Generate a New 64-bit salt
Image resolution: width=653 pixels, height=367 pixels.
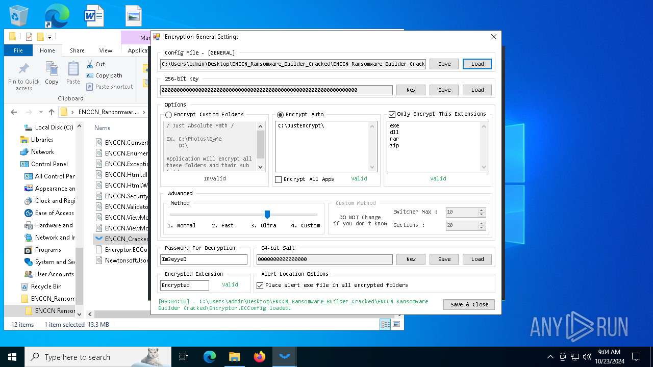click(x=411, y=259)
